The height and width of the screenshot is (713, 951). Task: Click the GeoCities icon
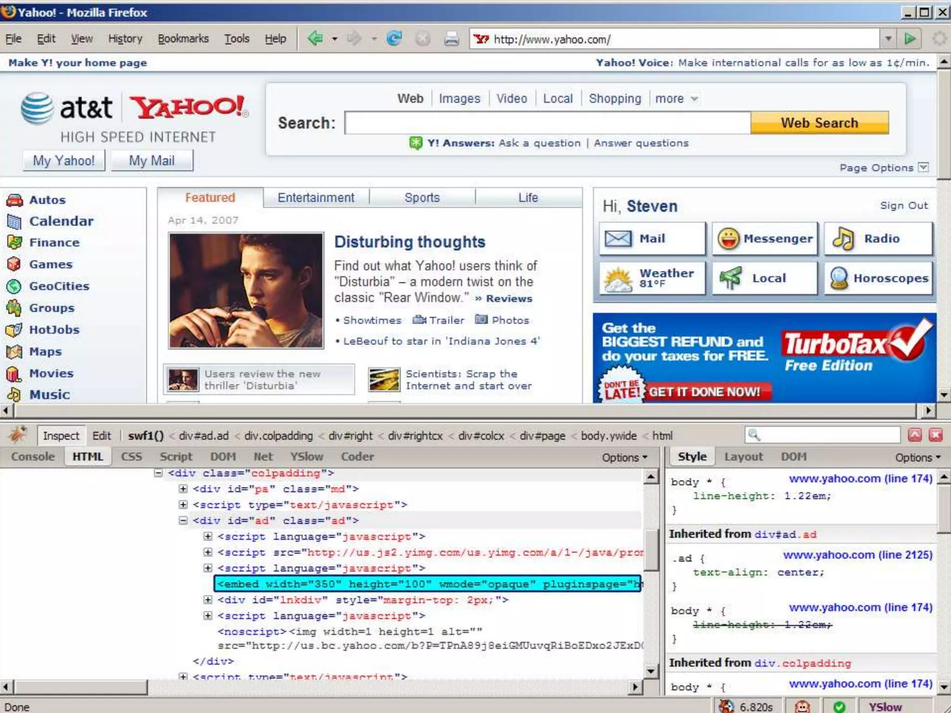(14, 286)
